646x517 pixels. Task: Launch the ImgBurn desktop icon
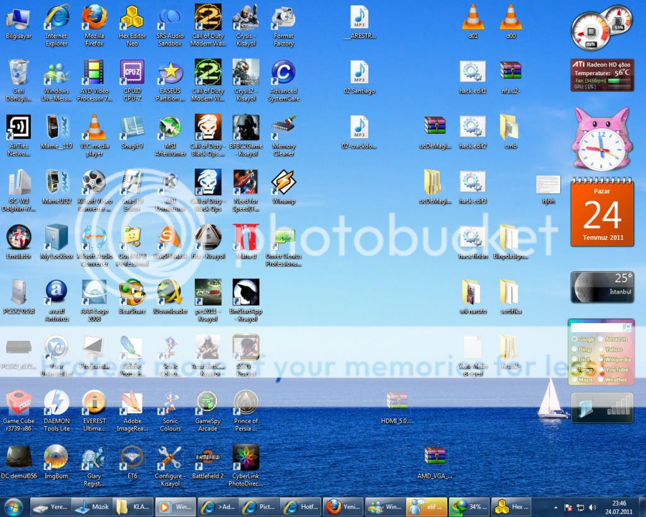(x=56, y=458)
